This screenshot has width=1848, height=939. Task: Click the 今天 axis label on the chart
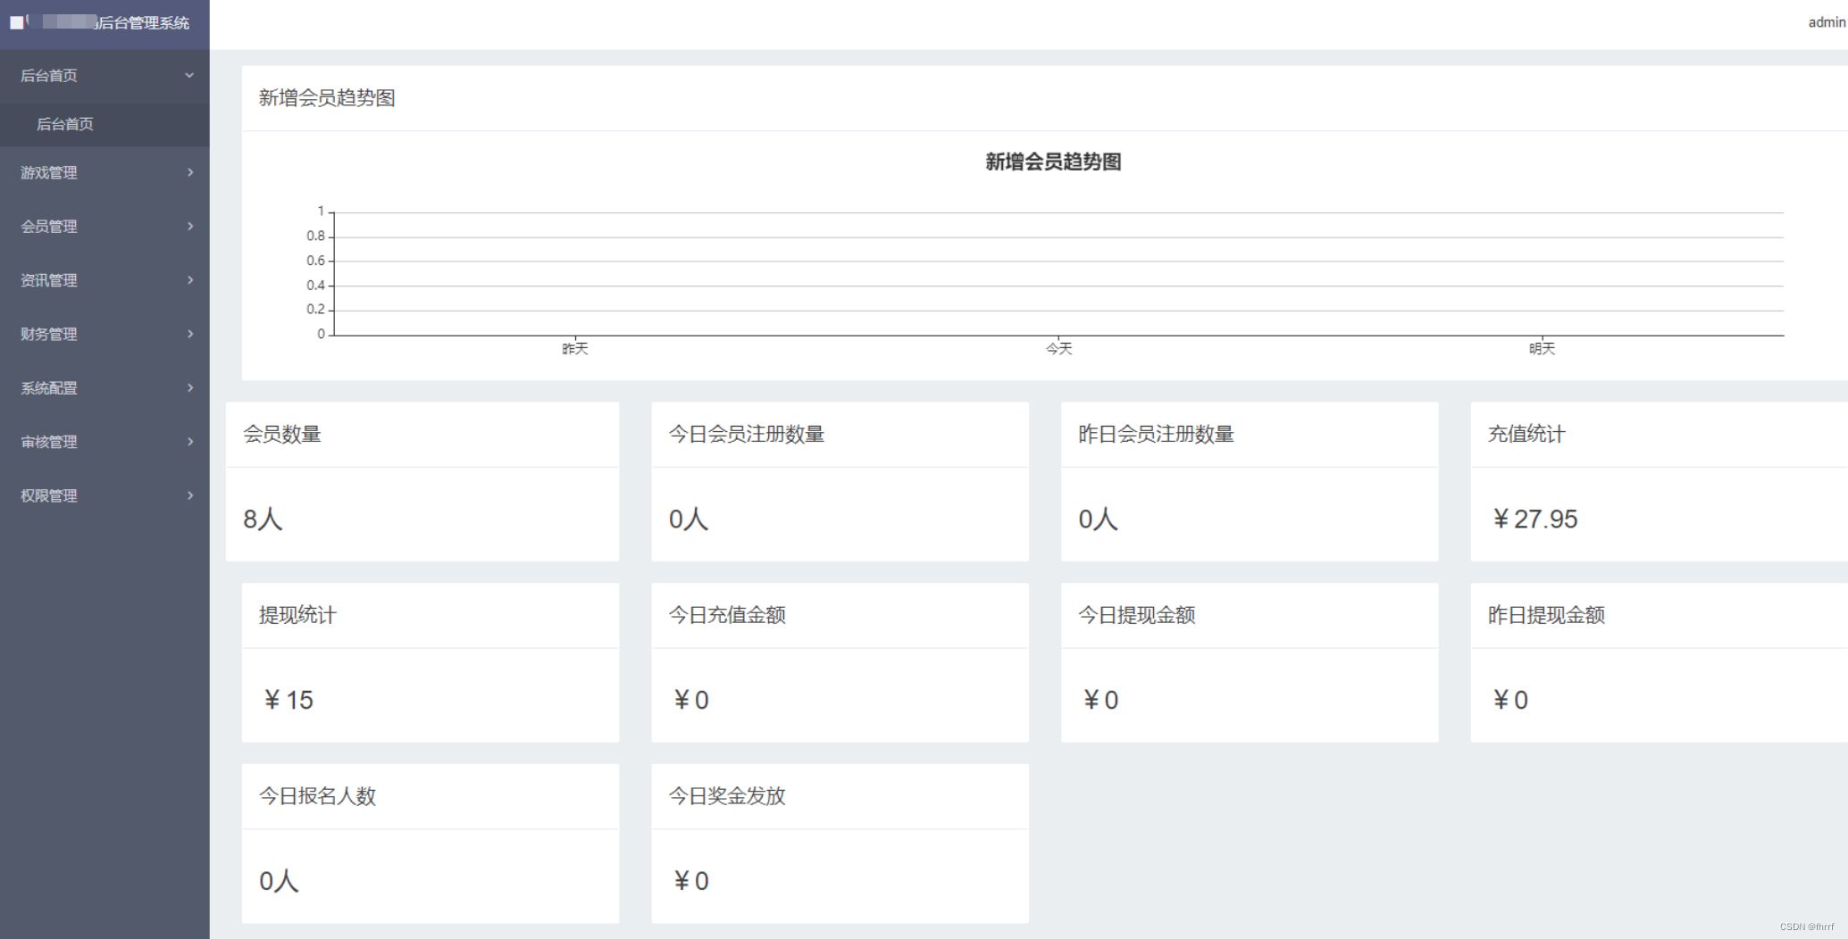[1059, 348]
